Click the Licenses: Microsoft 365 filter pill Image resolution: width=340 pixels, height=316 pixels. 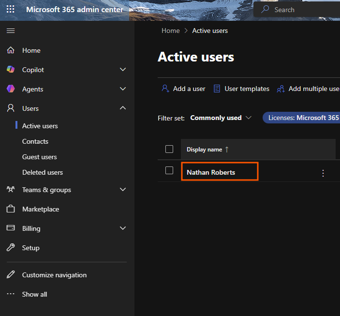[301, 118]
